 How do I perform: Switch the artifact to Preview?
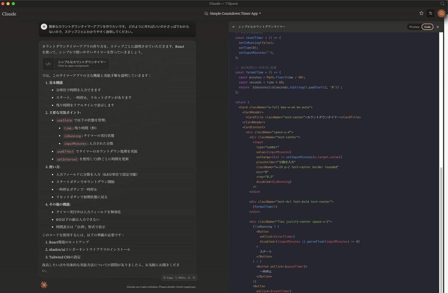point(414,27)
